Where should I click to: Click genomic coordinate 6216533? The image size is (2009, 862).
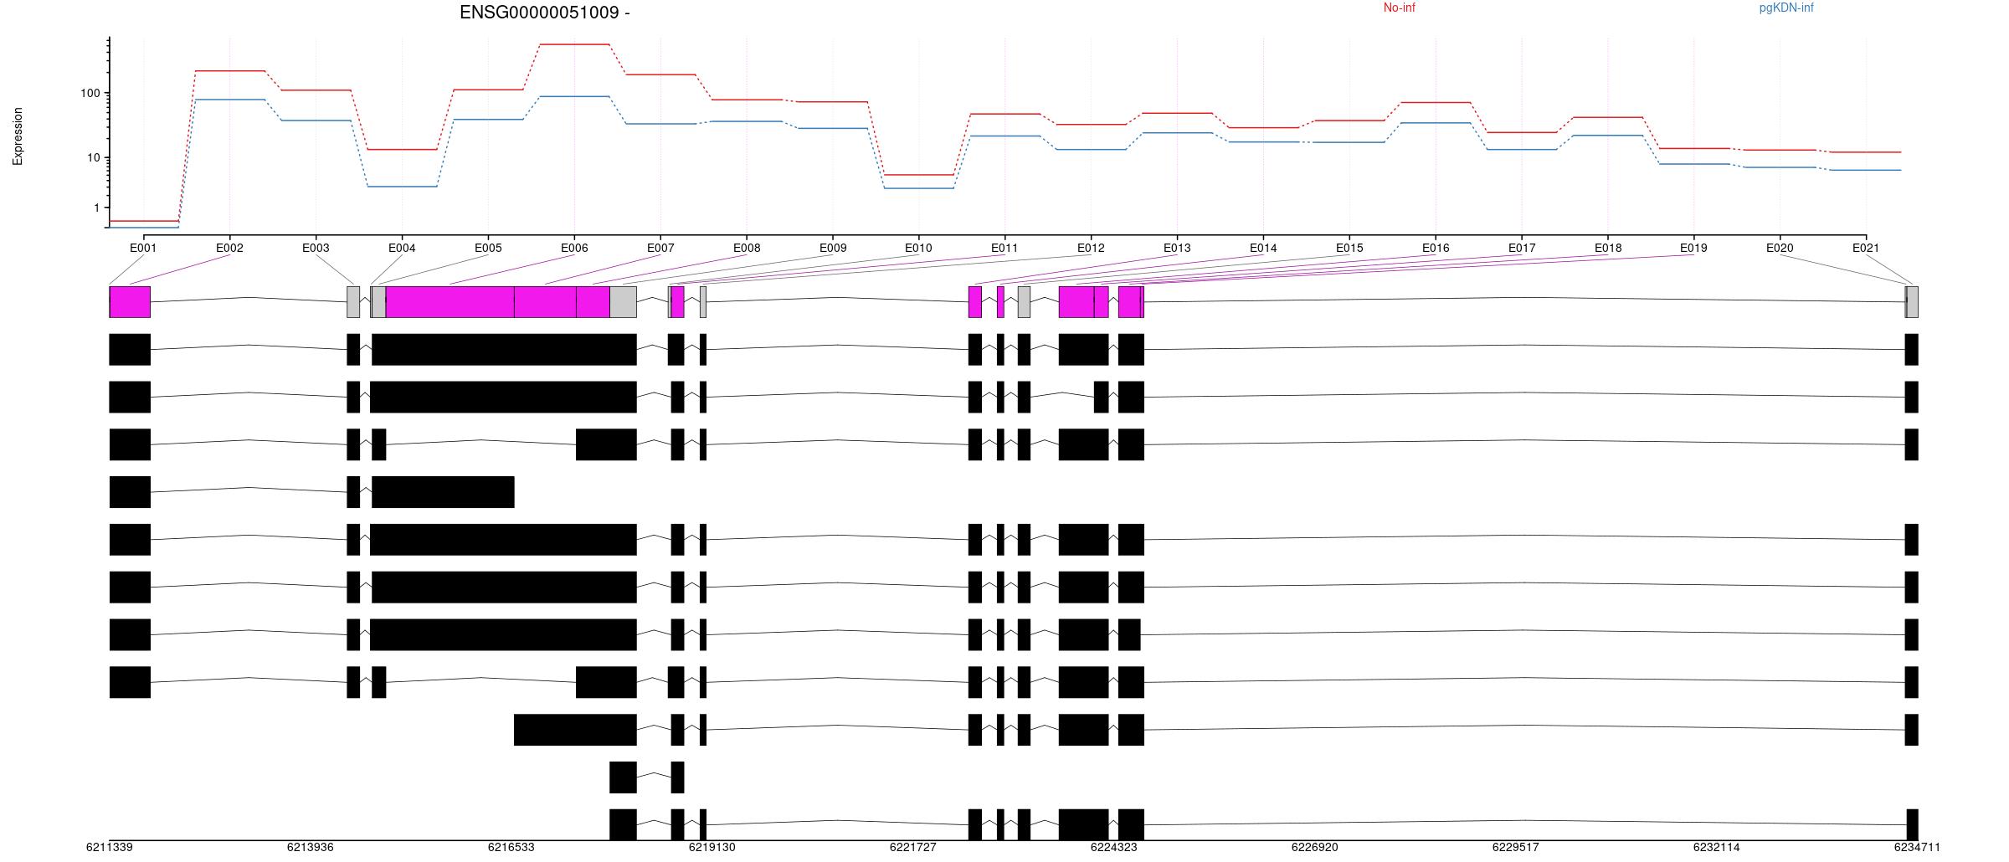(511, 848)
